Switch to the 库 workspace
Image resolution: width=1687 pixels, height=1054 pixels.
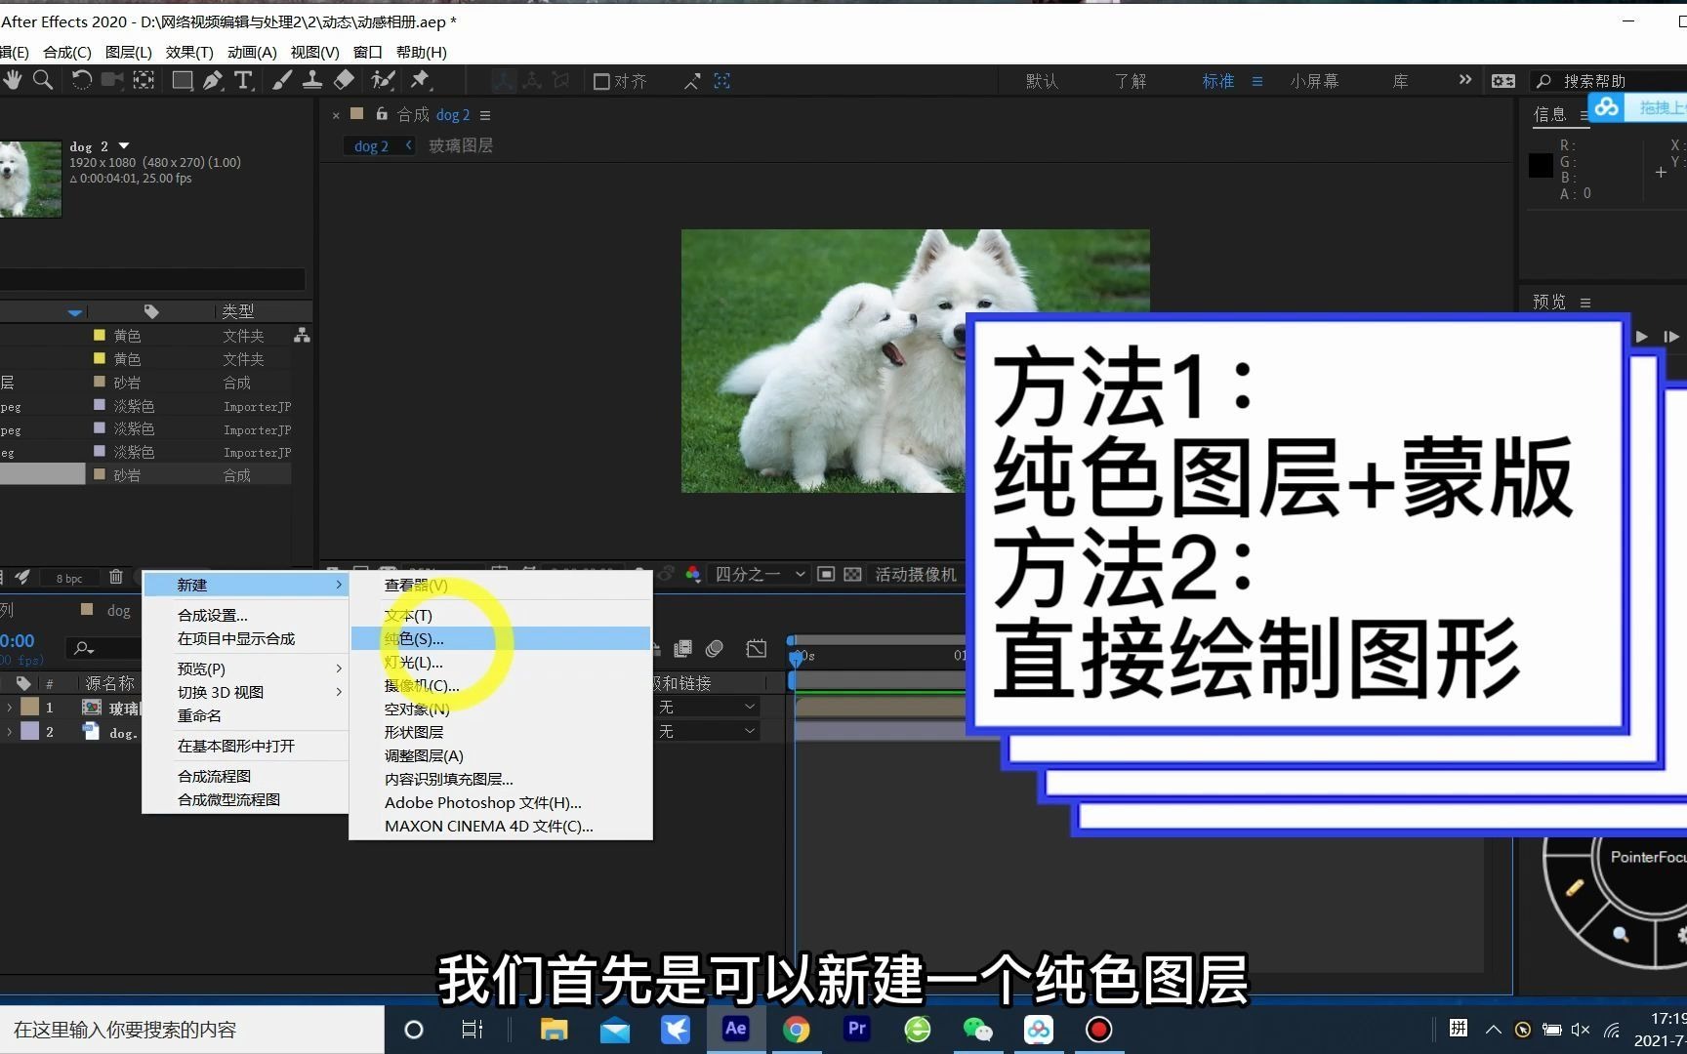pos(1400,81)
